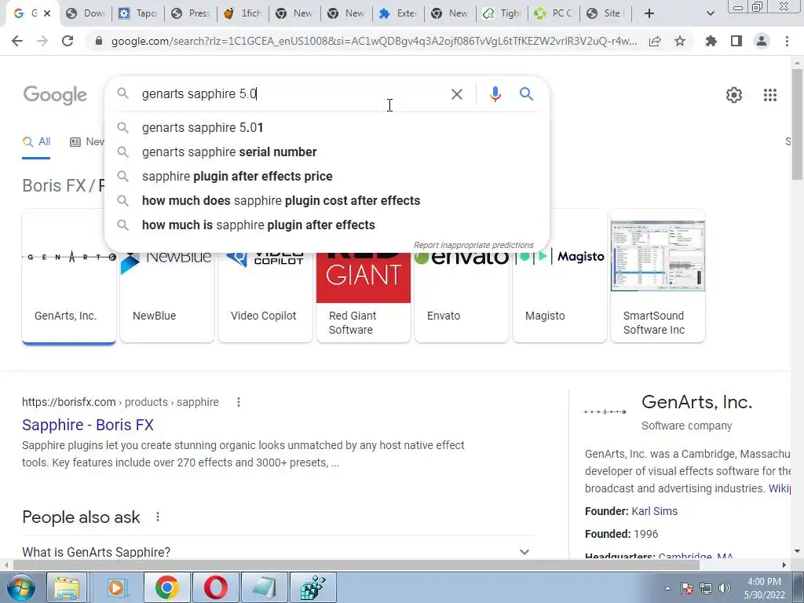This screenshot has height=603, width=804.
Task: Open the Extensions puzzle icon
Action: coord(711,41)
